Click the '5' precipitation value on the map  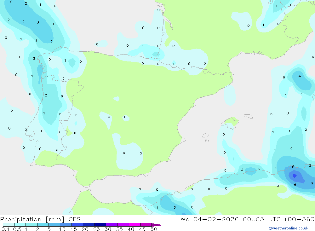click(x=293, y=167)
